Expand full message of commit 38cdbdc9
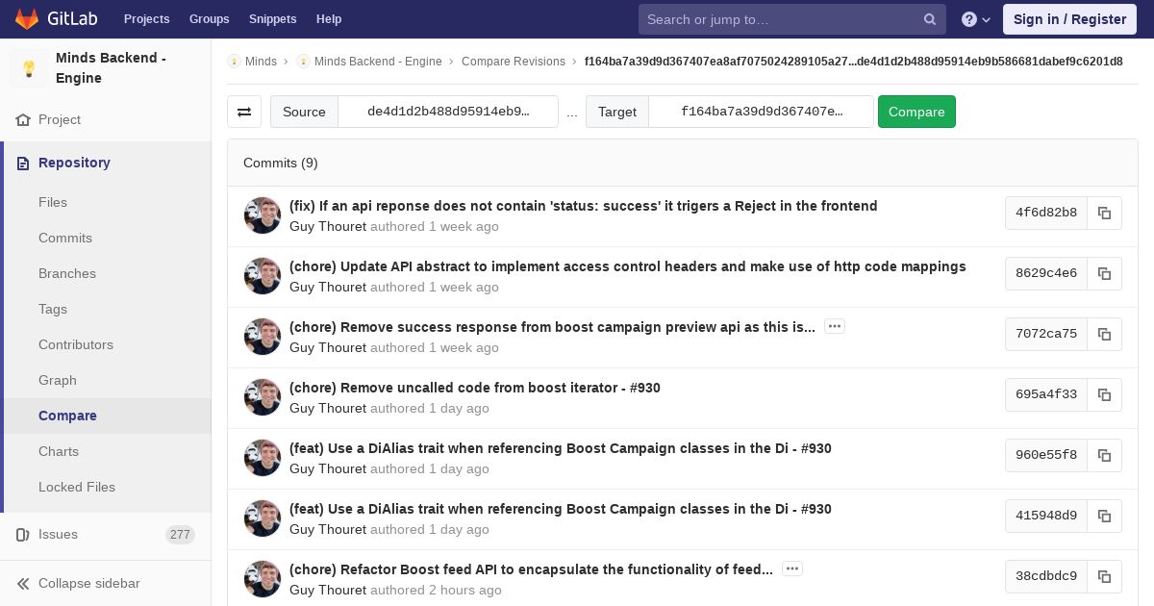This screenshot has width=1154, height=606. click(x=792, y=569)
